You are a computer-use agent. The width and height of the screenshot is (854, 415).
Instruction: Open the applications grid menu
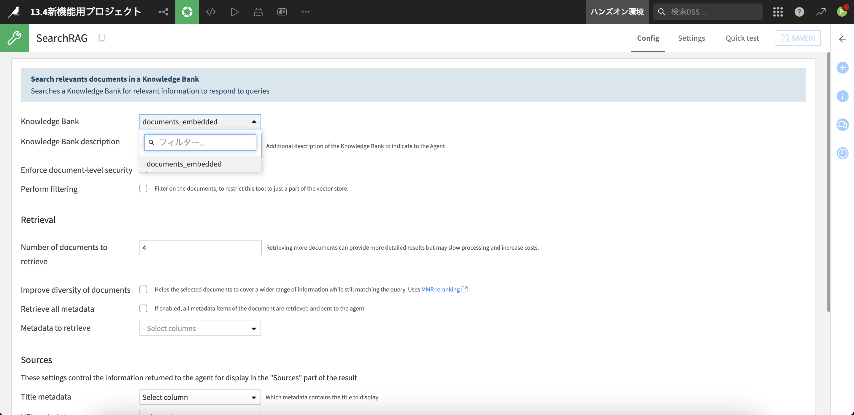pos(778,12)
